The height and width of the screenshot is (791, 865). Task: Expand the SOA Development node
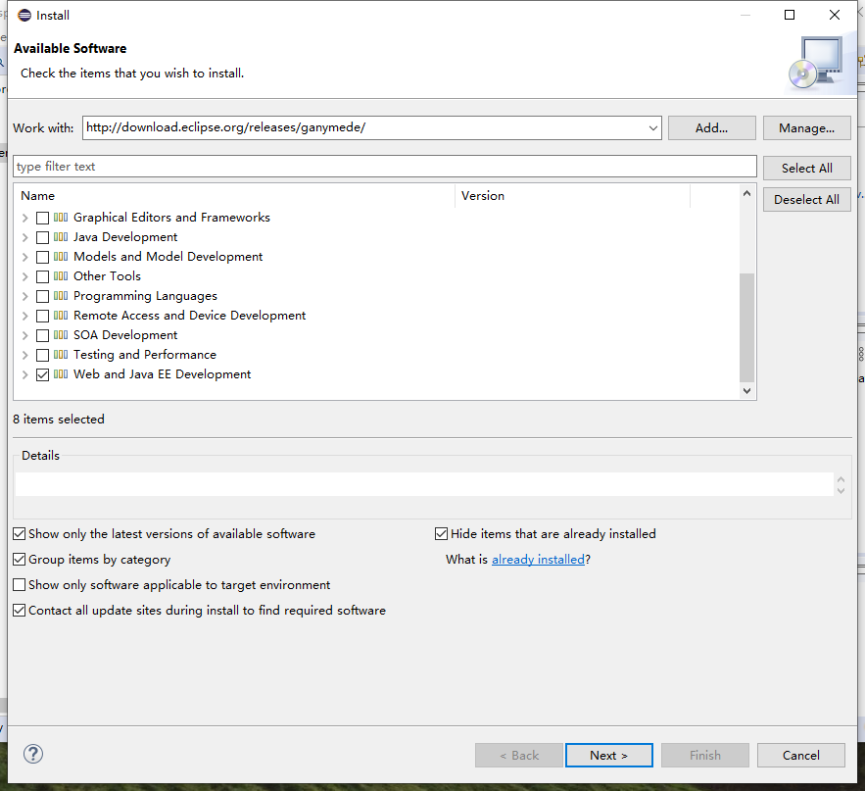point(24,335)
